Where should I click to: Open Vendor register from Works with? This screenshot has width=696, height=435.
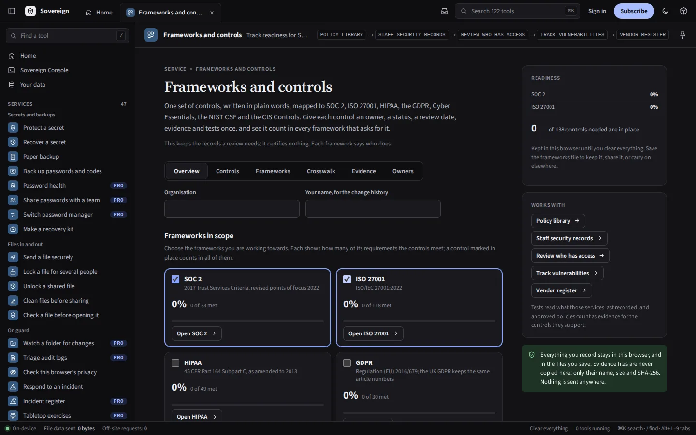click(562, 290)
